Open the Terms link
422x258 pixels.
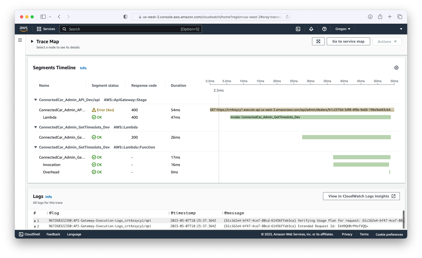pyautogui.click(x=364, y=234)
